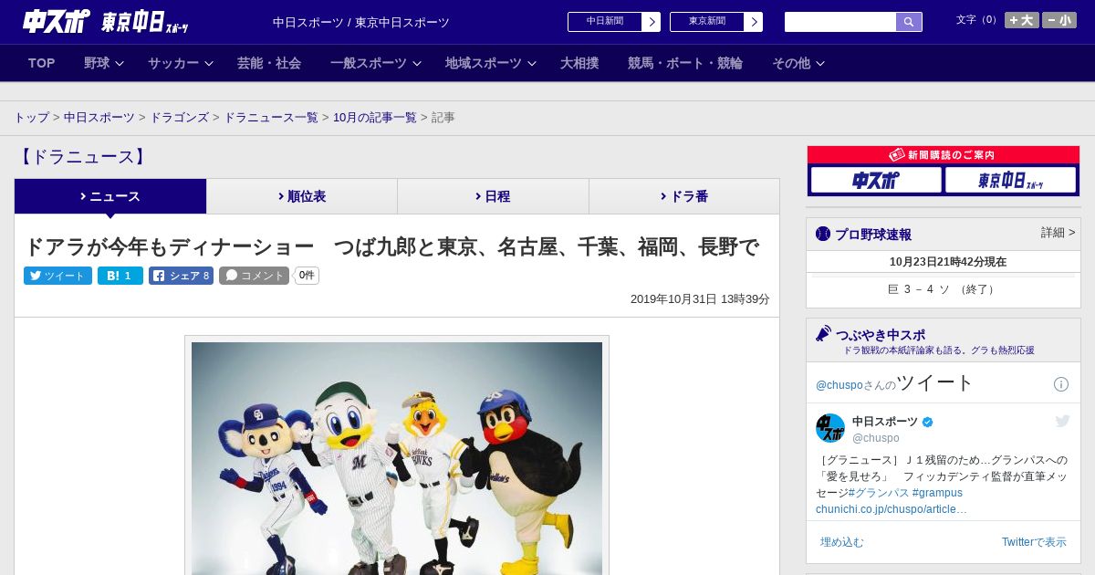The width and height of the screenshot is (1095, 575).
Task: Switch to the ドラ番 tab
Action: point(684,196)
